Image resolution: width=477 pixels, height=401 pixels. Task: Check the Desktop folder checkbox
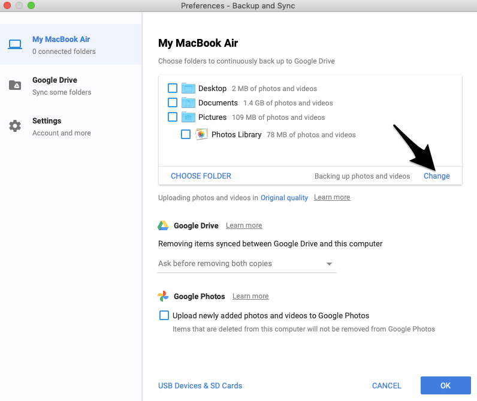click(x=173, y=88)
